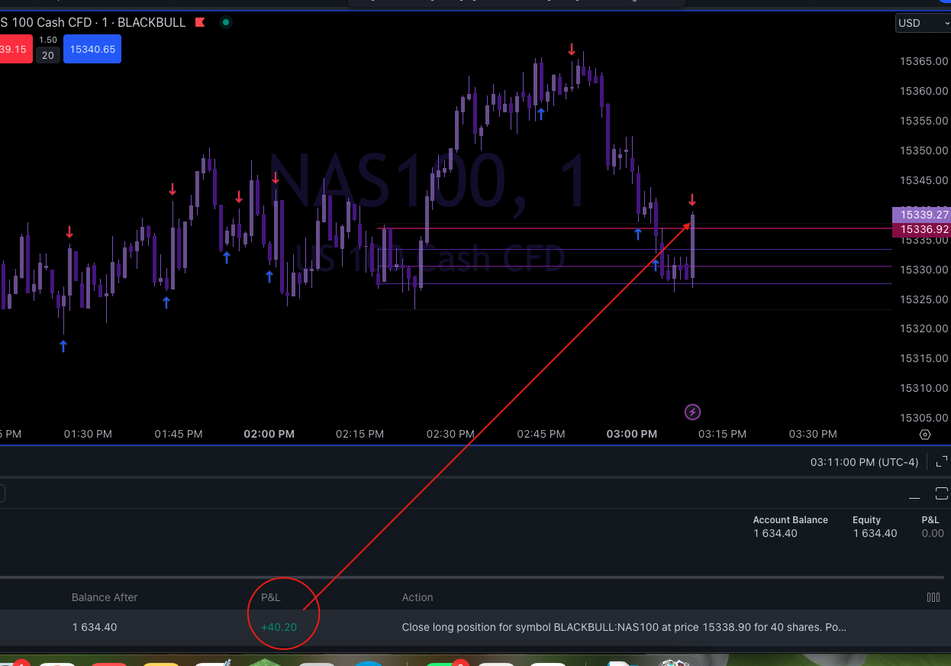Screen dimensions: 951x666
Task: Sort by the P&L column header in the table
Action: pyautogui.click(x=271, y=597)
